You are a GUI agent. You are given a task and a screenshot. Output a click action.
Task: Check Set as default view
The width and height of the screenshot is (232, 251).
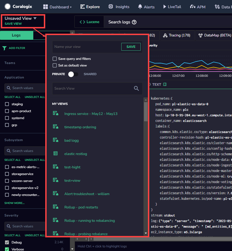coord(55,65)
